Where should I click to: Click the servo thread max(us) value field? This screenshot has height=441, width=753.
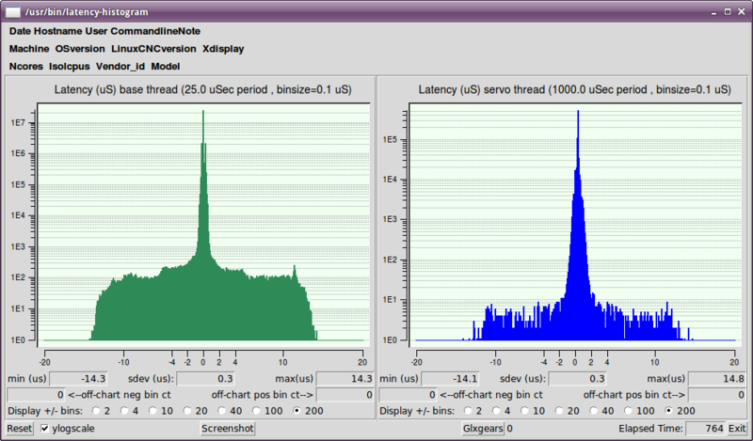[x=717, y=379]
